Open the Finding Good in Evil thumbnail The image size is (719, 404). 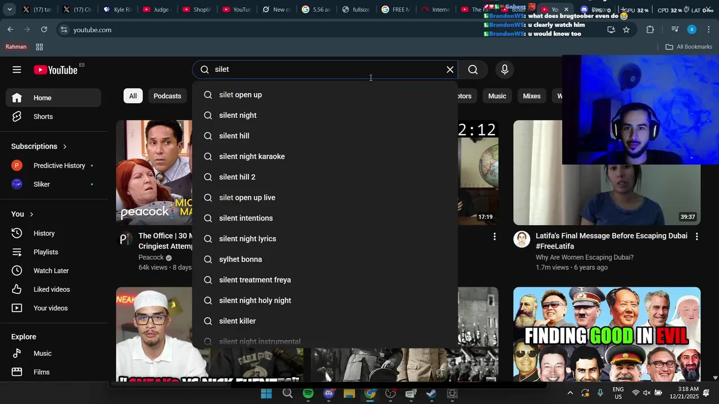[x=607, y=334]
